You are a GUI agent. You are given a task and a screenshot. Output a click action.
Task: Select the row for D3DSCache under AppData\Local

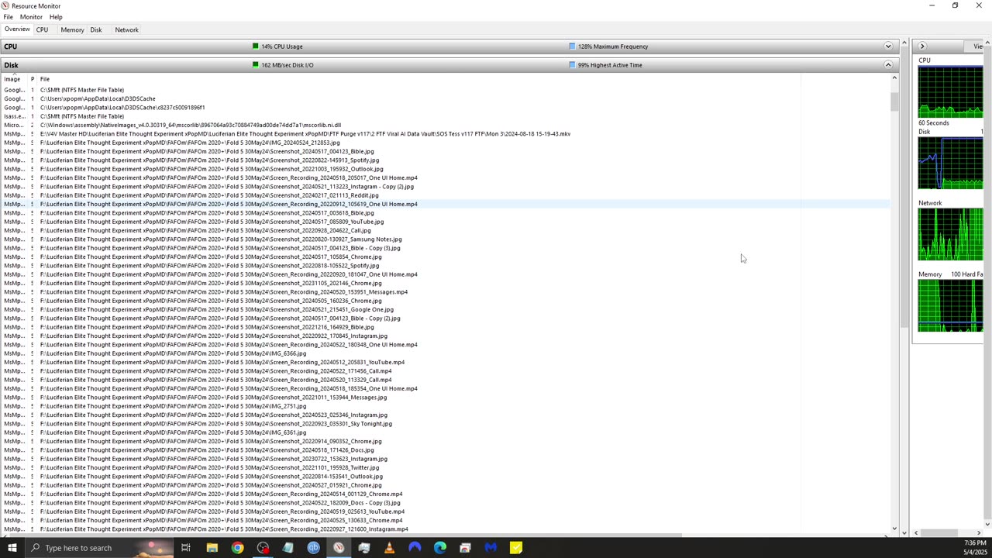[446, 98]
